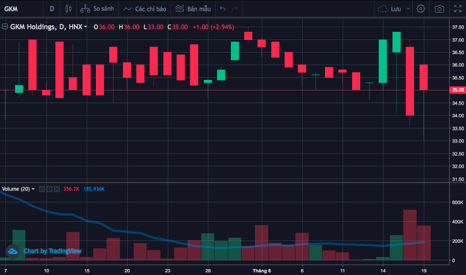The image size is (466, 275).
Task: Expand the HNX exchange dropdown arrow
Action: pos(86,27)
